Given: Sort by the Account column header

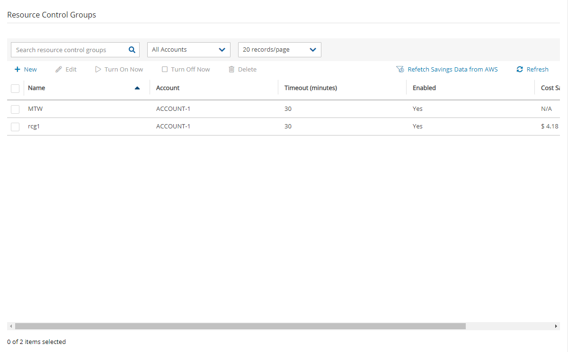Looking at the screenshot, I should (168, 88).
